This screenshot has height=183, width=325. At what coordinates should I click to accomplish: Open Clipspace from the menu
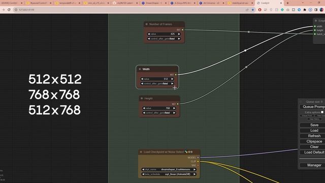tap(313, 141)
